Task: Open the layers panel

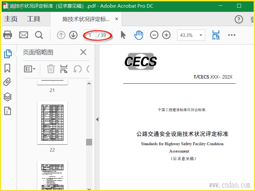Action: click(7, 97)
